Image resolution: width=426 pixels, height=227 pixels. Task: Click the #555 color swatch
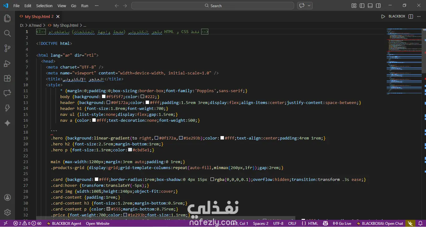(109, 209)
